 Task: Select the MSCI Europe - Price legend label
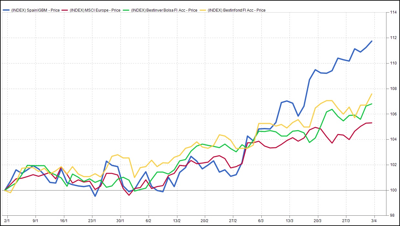pos(96,10)
